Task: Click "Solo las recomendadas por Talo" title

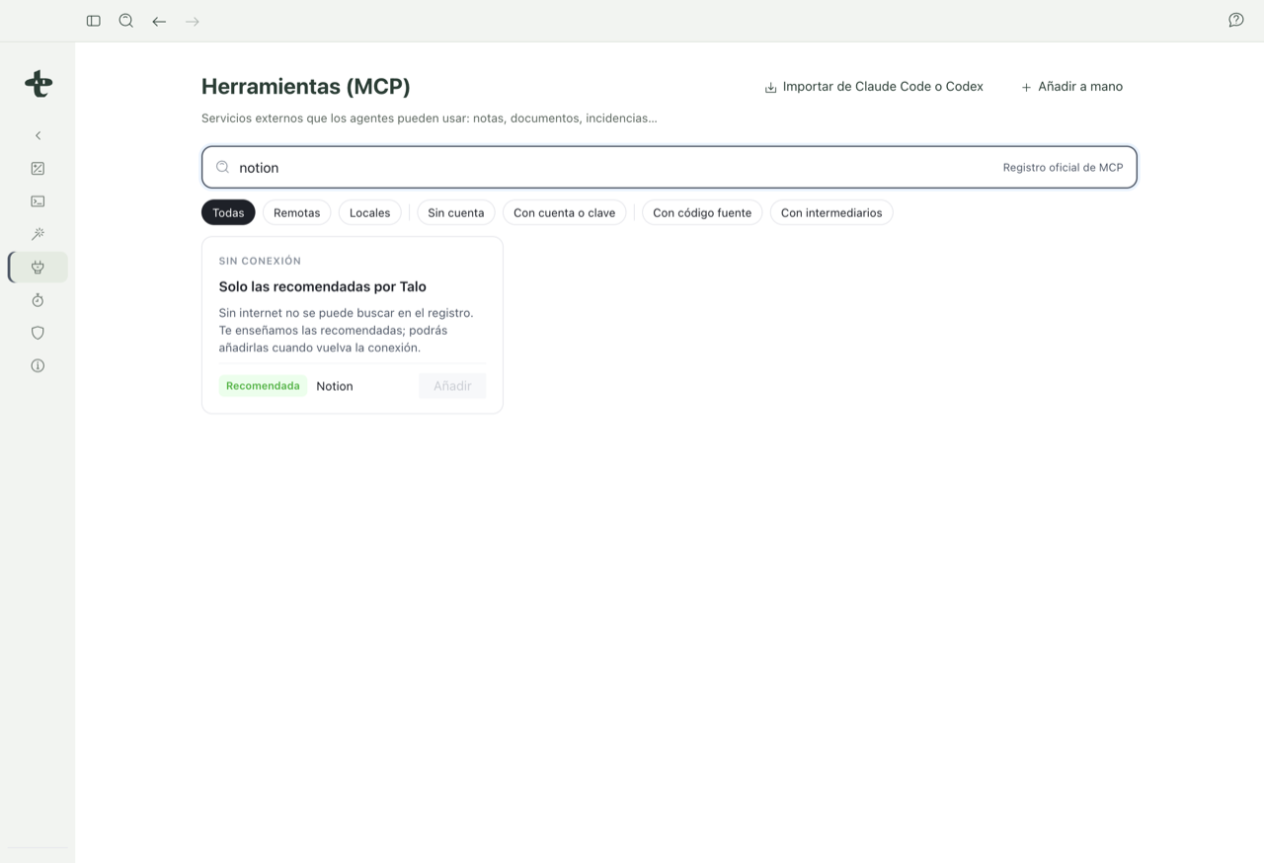Action: pyautogui.click(x=323, y=286)
